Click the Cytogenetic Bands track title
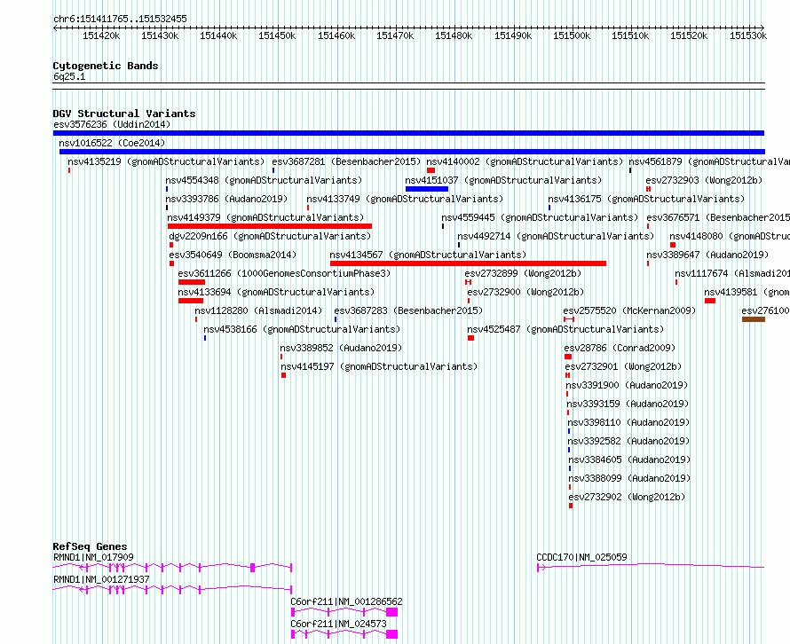Image resolution: width=790 pixels, height=644 pixels. 106,66
